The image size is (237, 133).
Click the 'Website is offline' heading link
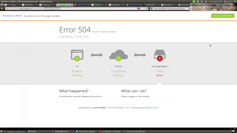12,16
